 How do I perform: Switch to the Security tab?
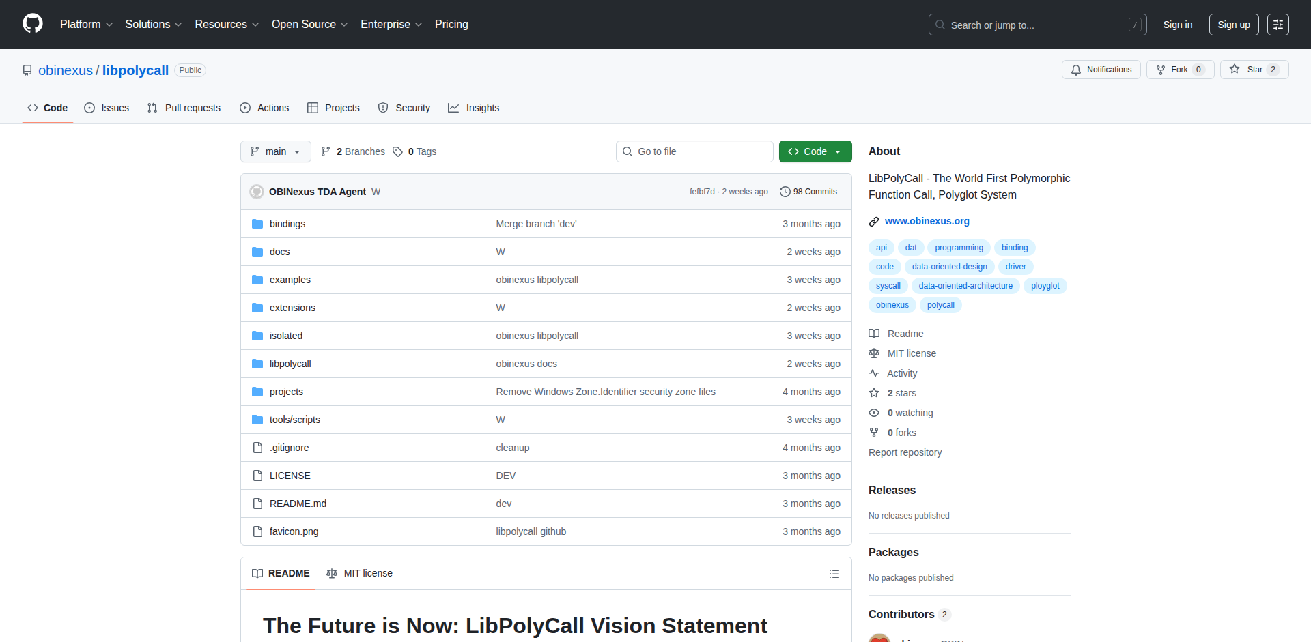(x=404, y=108)
